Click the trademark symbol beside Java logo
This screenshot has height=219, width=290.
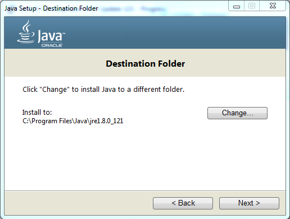pos(64,34)
